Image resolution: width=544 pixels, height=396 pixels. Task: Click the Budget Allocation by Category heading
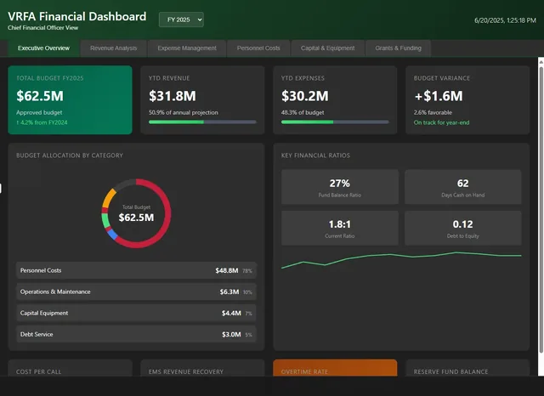[70, 156]
